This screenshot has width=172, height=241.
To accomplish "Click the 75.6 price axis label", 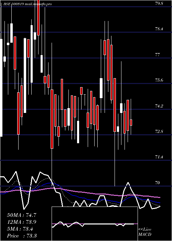I will tap(159, 80).
